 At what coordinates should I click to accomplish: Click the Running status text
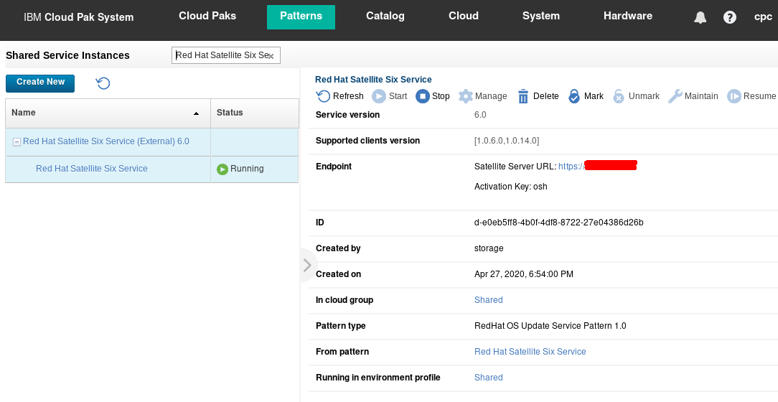(247, 169)
